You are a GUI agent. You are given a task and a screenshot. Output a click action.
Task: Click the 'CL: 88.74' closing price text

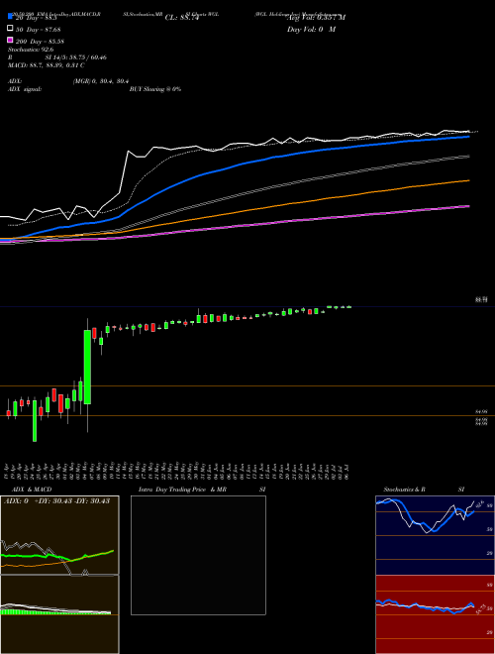coord(182,18)
